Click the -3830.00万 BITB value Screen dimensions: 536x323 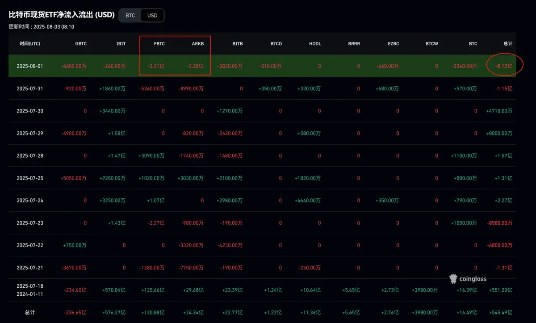coord(230,66)
